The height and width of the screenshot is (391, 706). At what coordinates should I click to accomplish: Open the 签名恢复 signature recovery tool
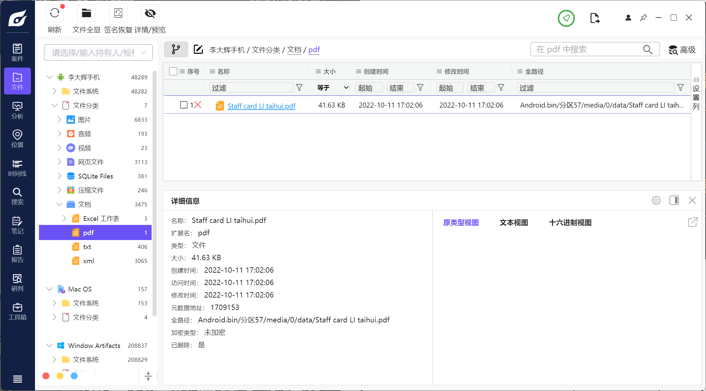coord(118,13)
